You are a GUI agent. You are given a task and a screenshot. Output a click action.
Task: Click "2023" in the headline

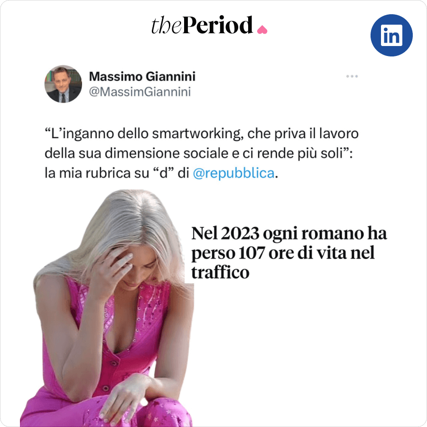coord(240,233)
